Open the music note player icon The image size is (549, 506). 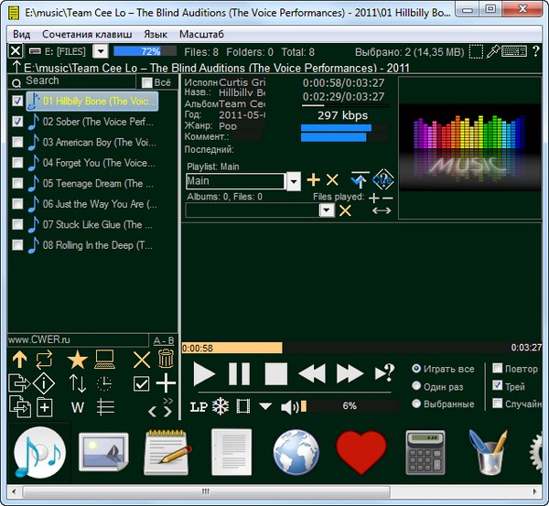pos(41,453)
